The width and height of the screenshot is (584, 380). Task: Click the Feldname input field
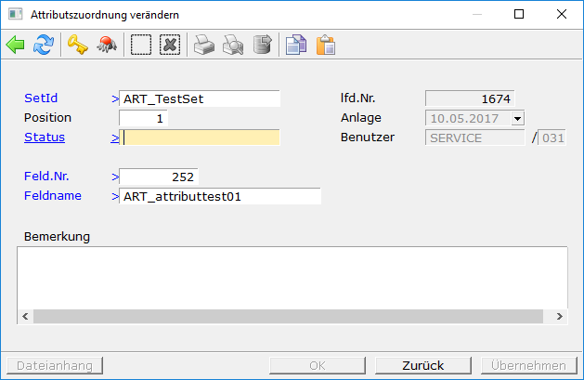(x=220, y=196)
